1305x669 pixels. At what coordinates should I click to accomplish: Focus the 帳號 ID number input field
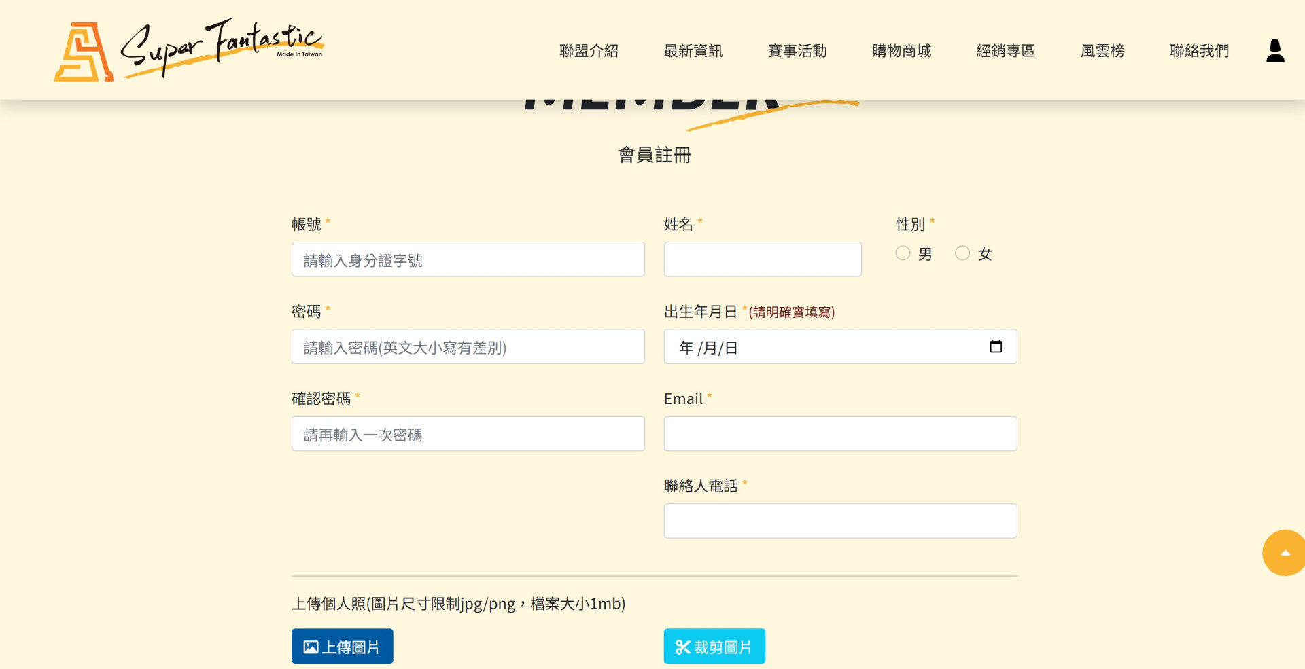point(468,259)
